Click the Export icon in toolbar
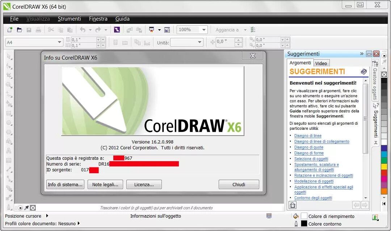The height and width of the screenshot is (231, 391). (x=139, y=30)
